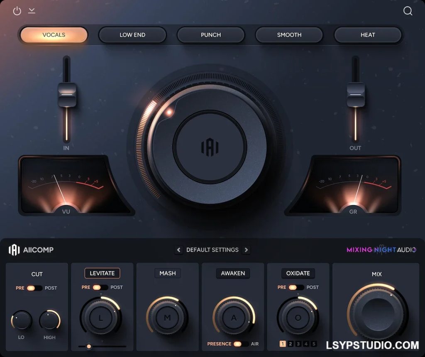Click the left arrow to load previous preset

click(x=179, y=250)
